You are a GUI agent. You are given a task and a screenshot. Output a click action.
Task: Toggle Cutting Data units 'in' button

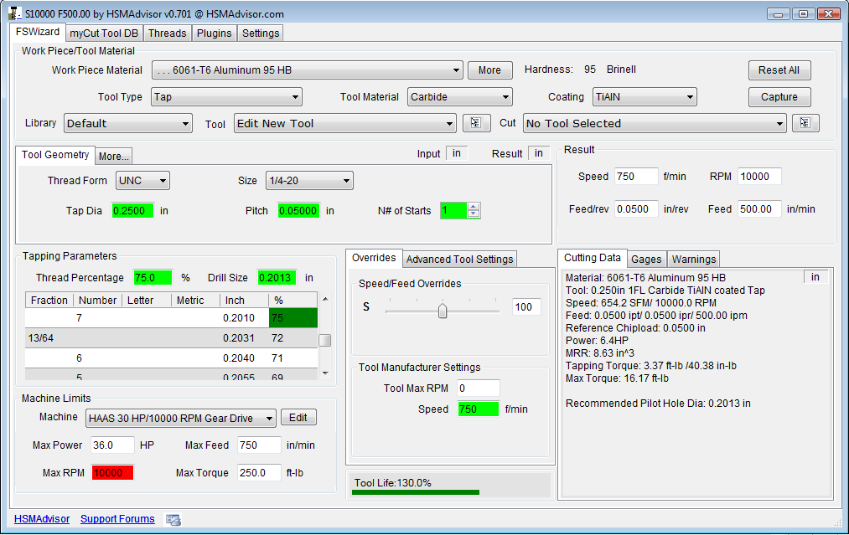[x=815, y=277]
